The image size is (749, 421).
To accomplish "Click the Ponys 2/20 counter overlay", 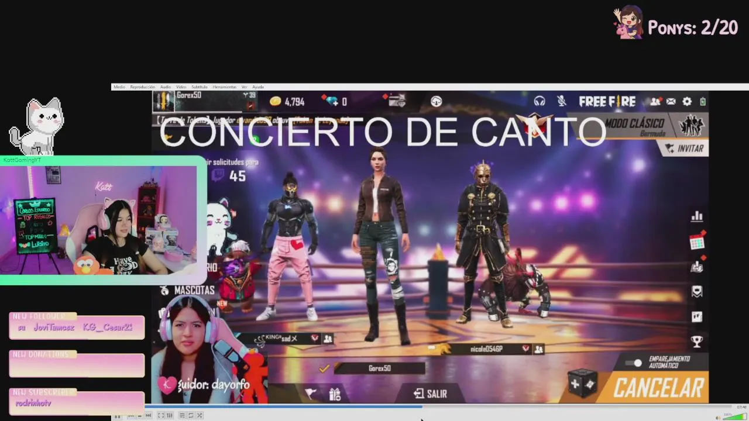I will coord(676,25).
